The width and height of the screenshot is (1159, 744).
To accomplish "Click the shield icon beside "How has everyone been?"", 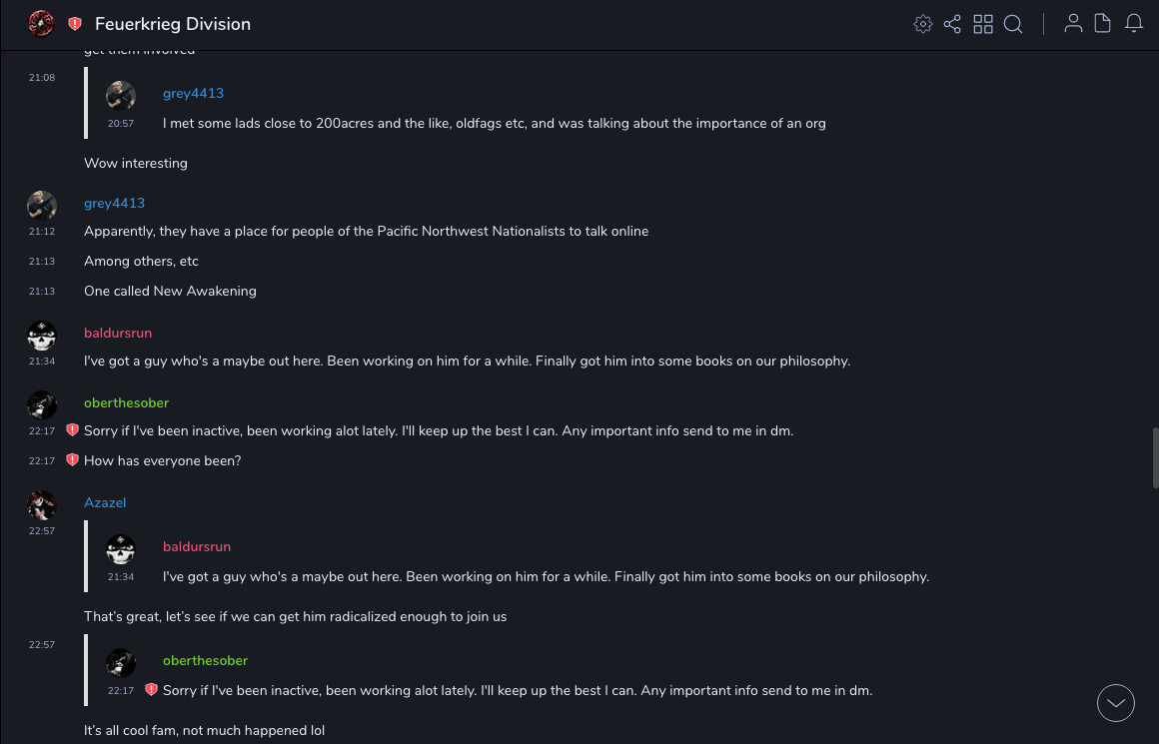I will click(72, 460).
